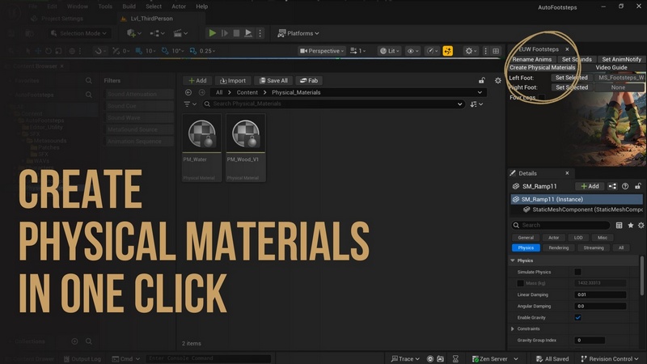Click the Create Physical Materials button
The image size is (647, 364).
[x=543, y=68]
